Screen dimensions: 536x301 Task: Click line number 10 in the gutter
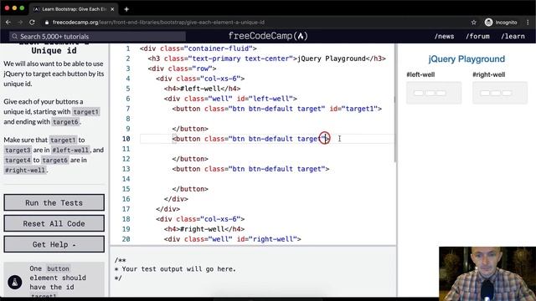click(x=126, y=139)
